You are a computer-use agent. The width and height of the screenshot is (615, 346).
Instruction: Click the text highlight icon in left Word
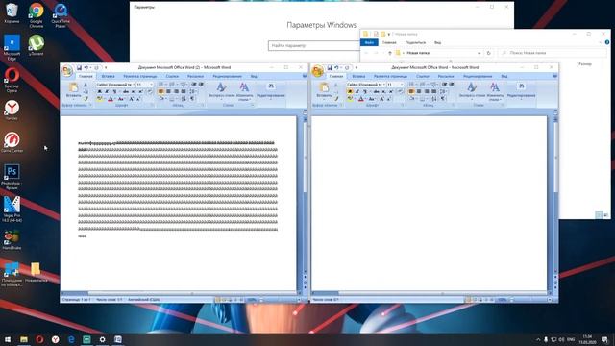pos(99,99)
